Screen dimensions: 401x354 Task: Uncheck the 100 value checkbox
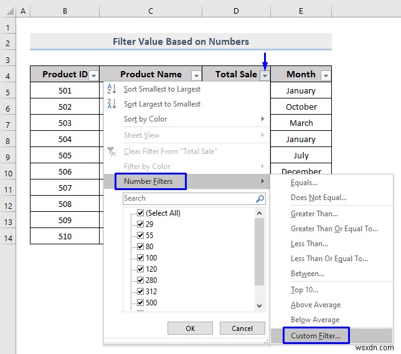coord(140,257)
